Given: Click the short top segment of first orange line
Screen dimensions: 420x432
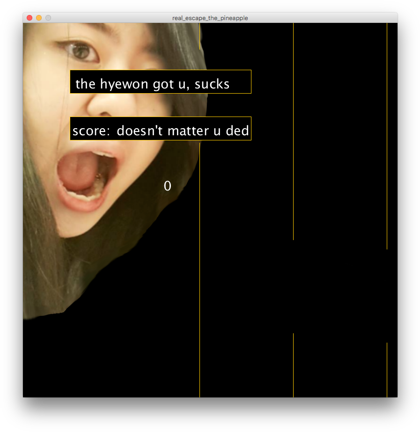Looking at the screenshot, I should tap(200, 36).
